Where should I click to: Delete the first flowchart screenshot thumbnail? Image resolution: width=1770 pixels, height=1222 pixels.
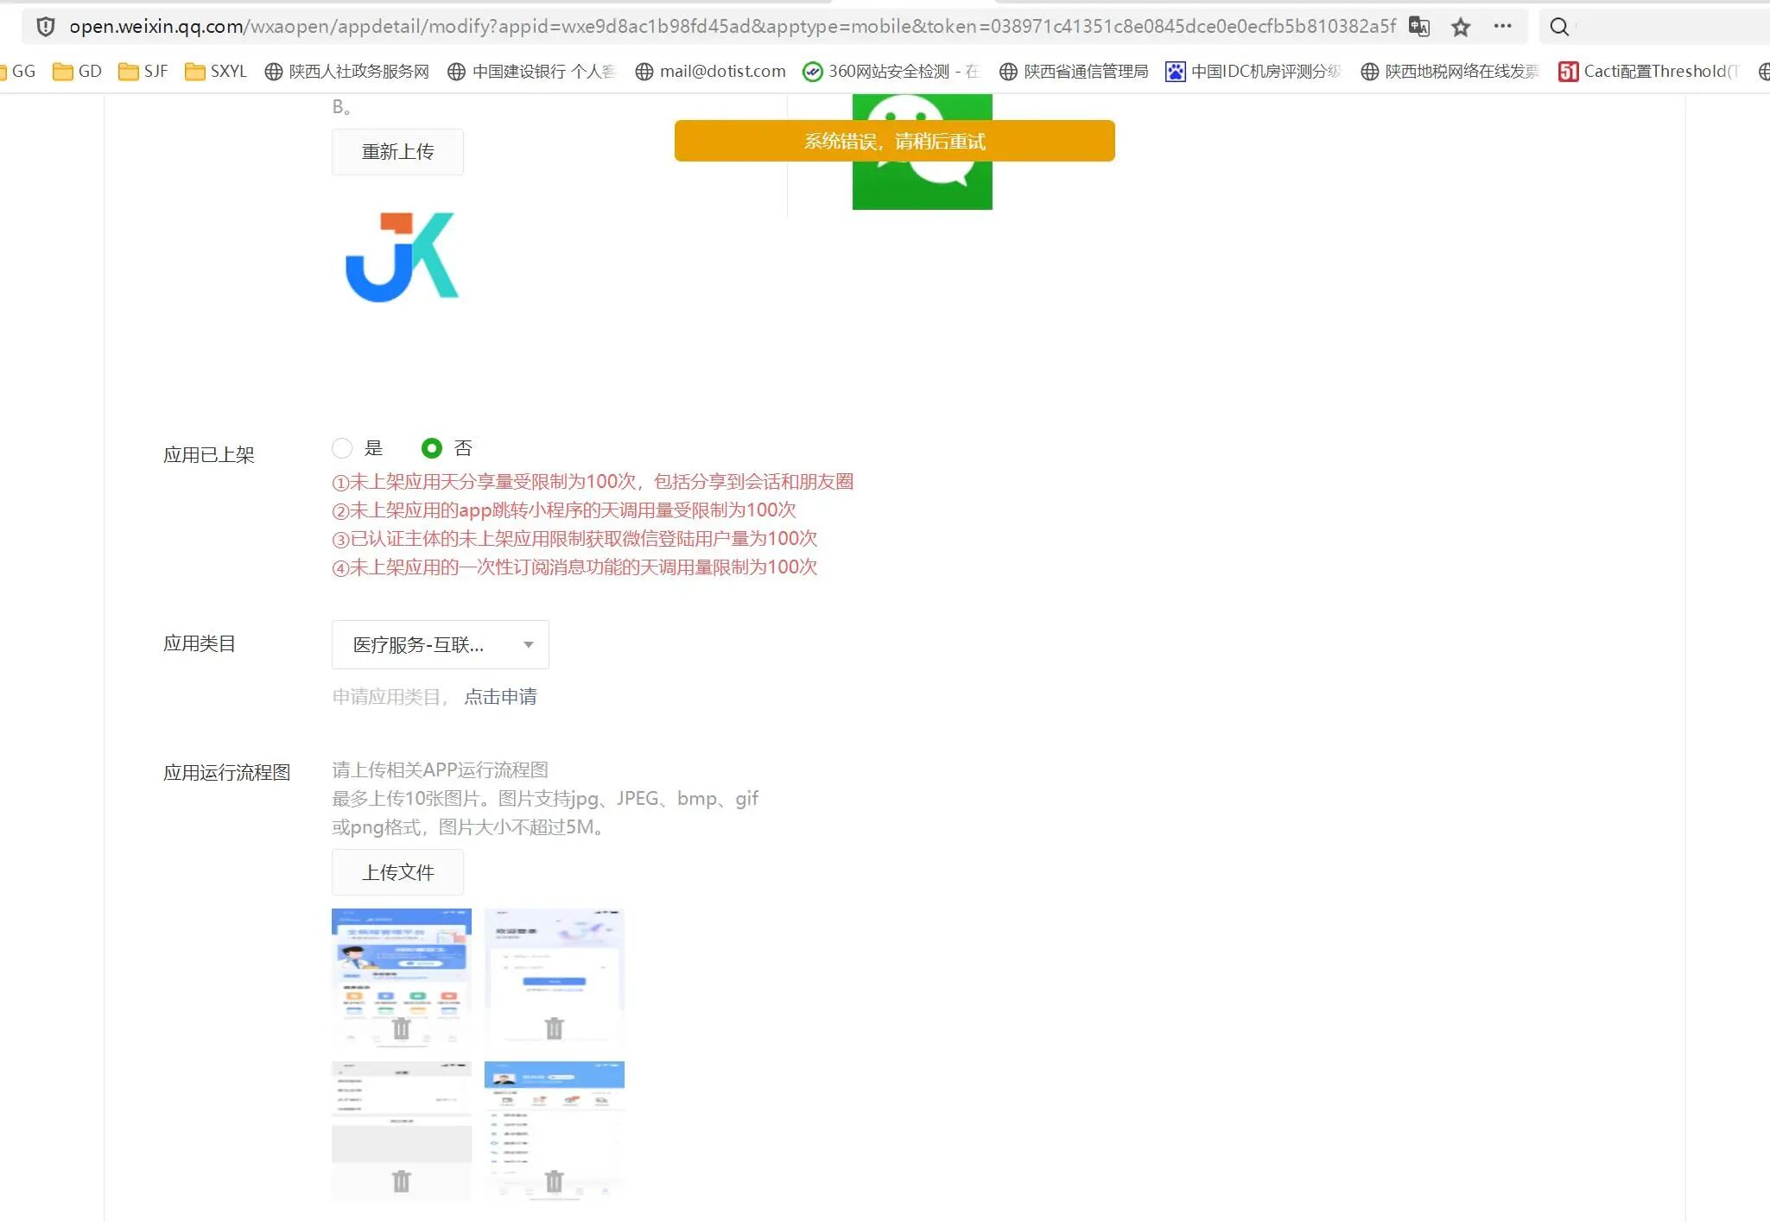click(402, 1028)
